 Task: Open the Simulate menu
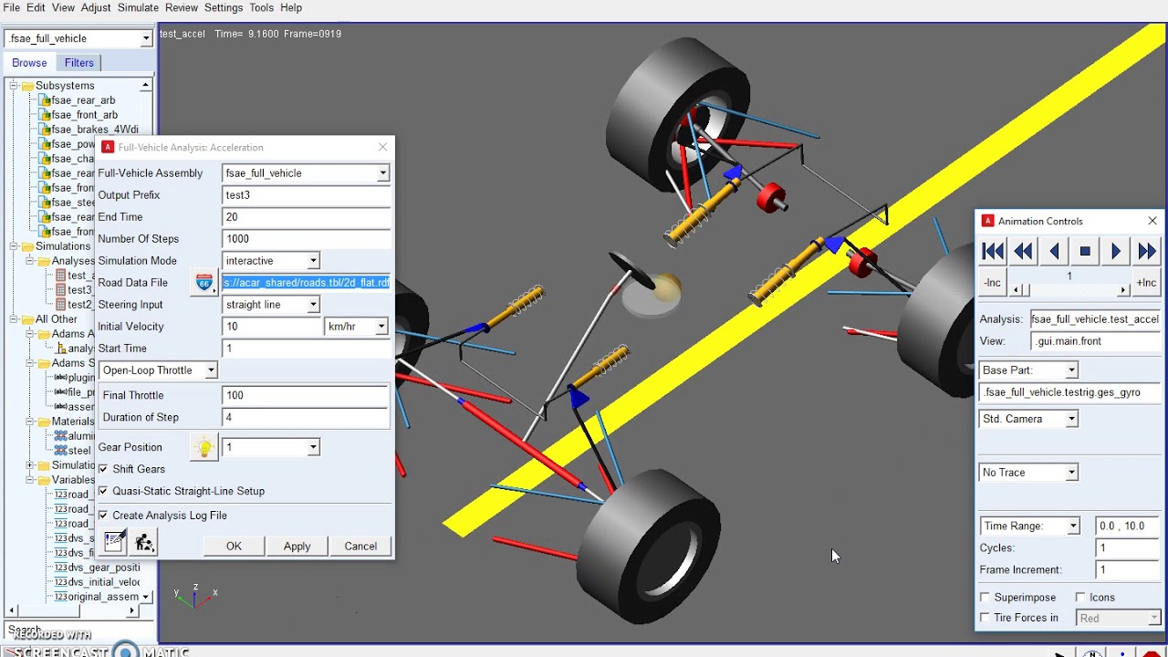pyautogui.click(x=138, y=7)
